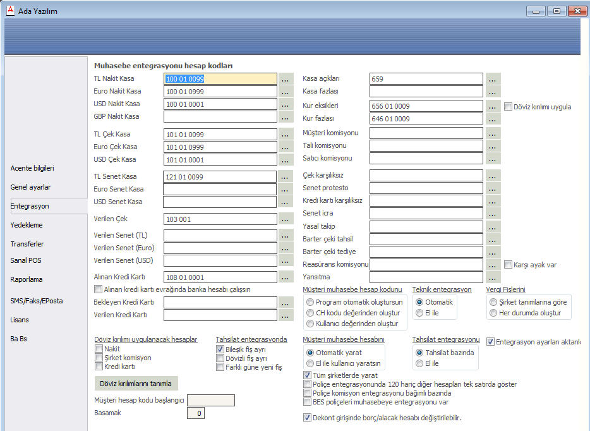Image resolution: width=590 pixels, height=431 pixels.
Task: Focus the Kasa fazlası text field
Action: pyautogui.click(x=426, y=92)
